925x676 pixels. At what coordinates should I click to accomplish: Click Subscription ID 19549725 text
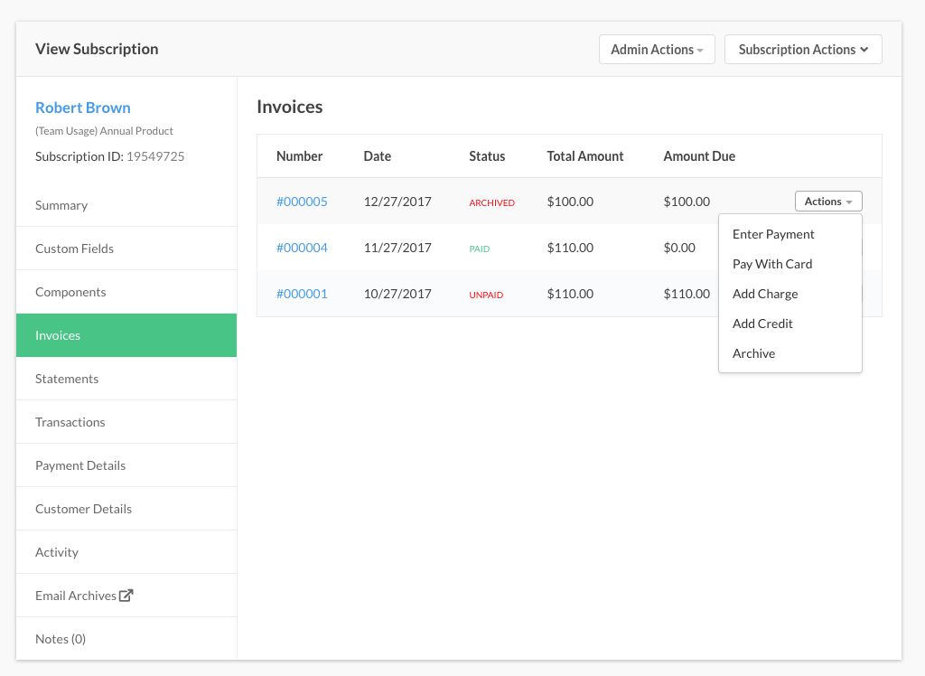(x=109, y=156)
